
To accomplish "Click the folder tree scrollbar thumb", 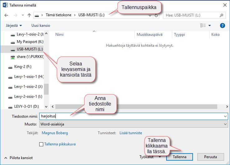I will [46, 89].
